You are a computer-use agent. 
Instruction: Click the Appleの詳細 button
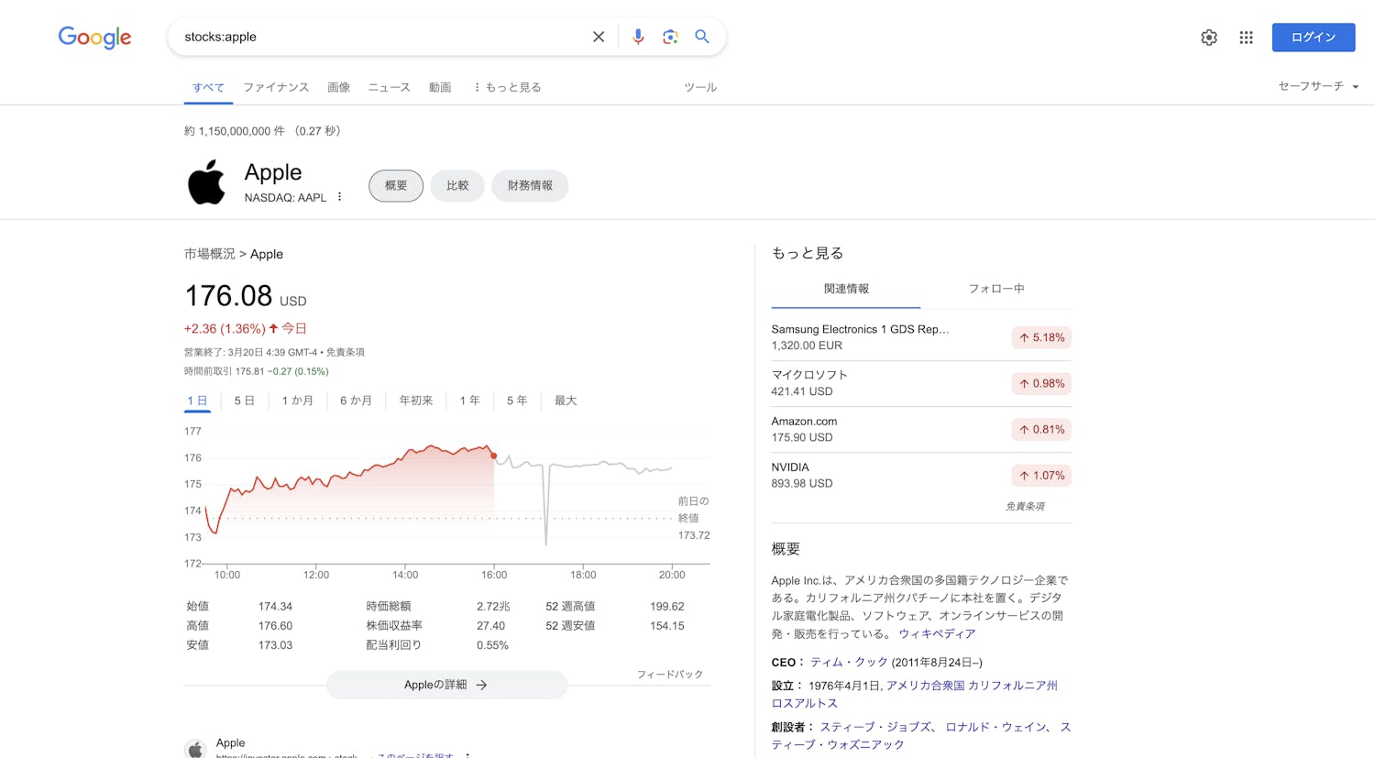(x=446, y=685)
